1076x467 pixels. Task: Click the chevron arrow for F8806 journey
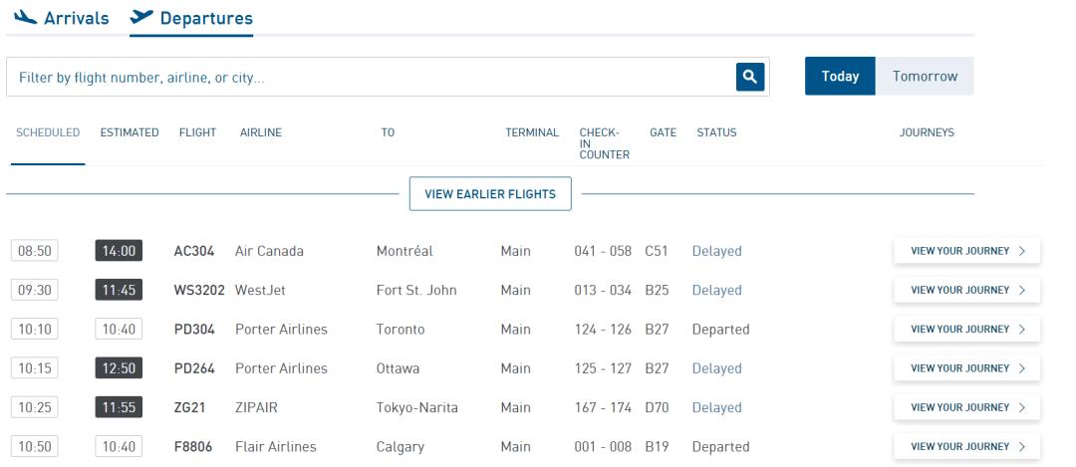click(x=1022, y=446)
